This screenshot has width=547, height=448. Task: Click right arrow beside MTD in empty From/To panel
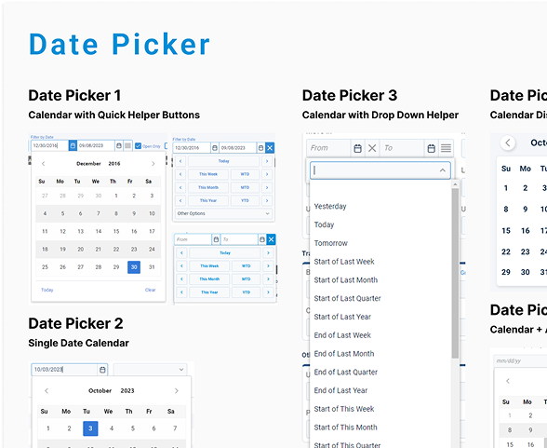point(268,279)
